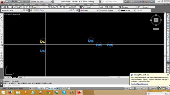Click the Magenta color swatch
The height and width of the screenshot is (95, 170).
(x=81, y=10)
